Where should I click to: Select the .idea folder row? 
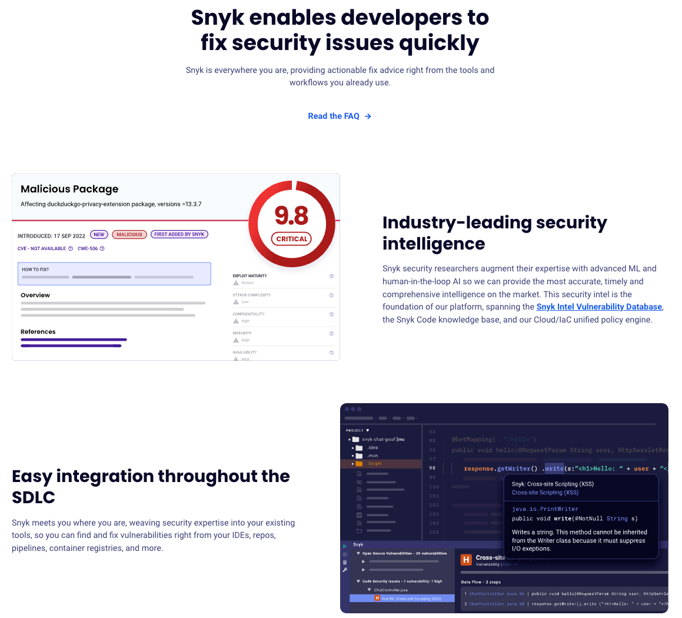381,447
